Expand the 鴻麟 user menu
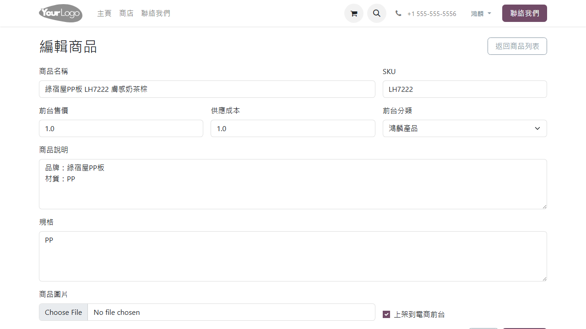586x329 pixels. click(x=481, y=14)
